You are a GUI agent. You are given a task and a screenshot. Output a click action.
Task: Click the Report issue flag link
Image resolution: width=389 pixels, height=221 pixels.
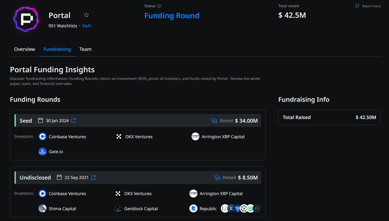tap(368, 6)
